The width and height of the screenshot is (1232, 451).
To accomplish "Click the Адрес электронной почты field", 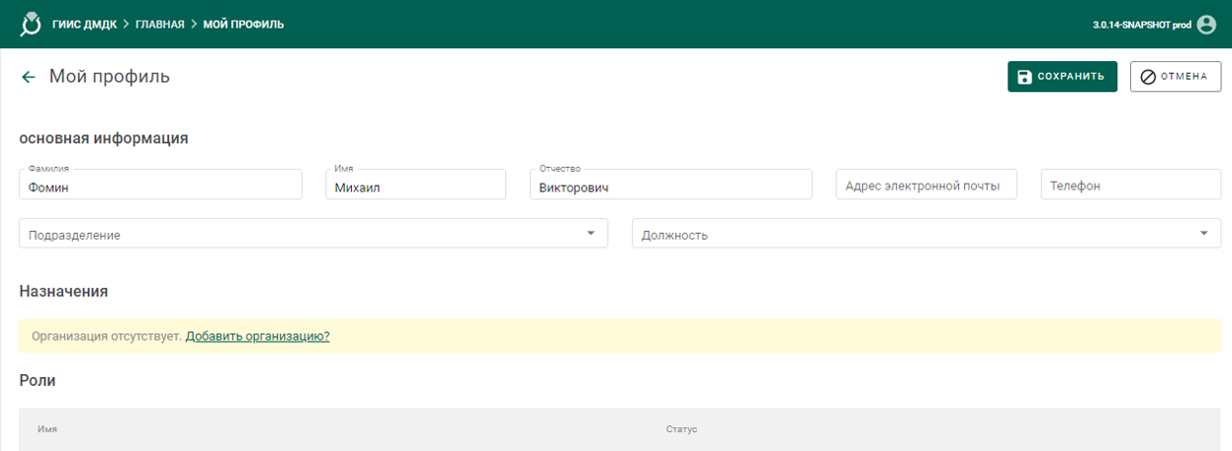I will 925,185.
